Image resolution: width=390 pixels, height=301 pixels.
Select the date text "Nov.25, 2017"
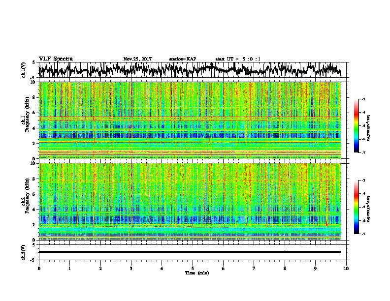[x=137, y=59]
